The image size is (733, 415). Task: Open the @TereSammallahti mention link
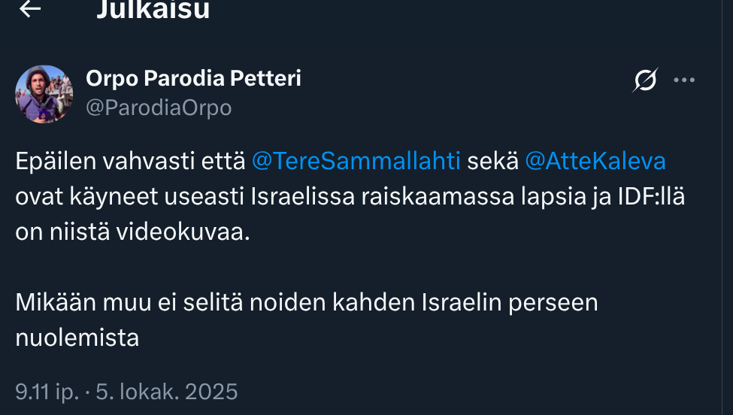356,161
